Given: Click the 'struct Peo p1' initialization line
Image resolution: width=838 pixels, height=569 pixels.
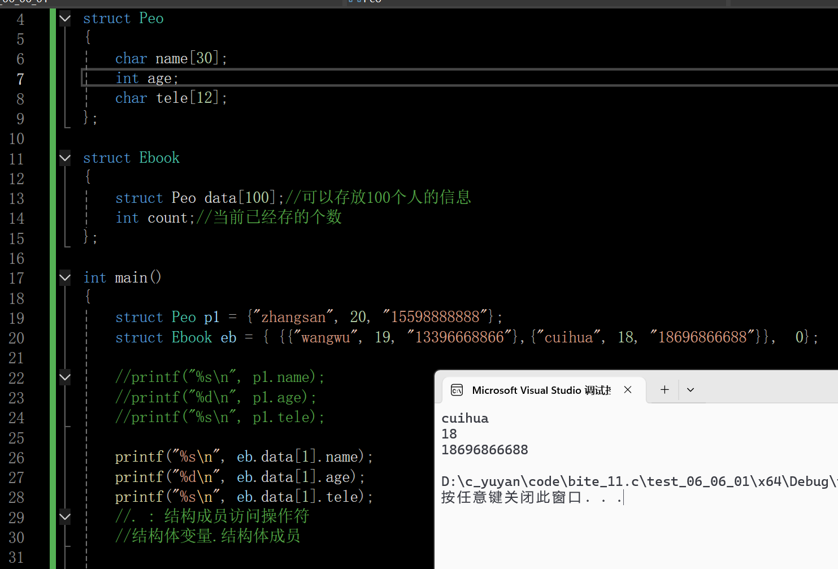Looking at the screenshot, I should tap(309, 317).
